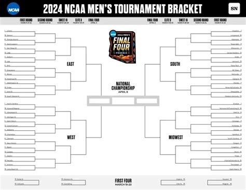The width and height of the screenshot is (246, 190).
Task: Select the West region label
Action: 71,138
